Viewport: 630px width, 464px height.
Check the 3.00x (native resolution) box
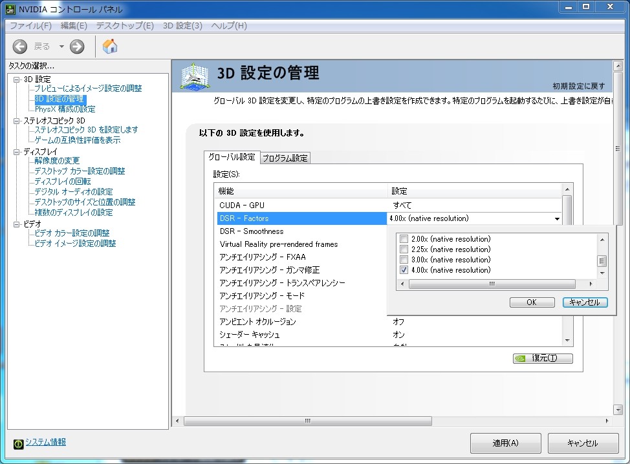[404, 260]
